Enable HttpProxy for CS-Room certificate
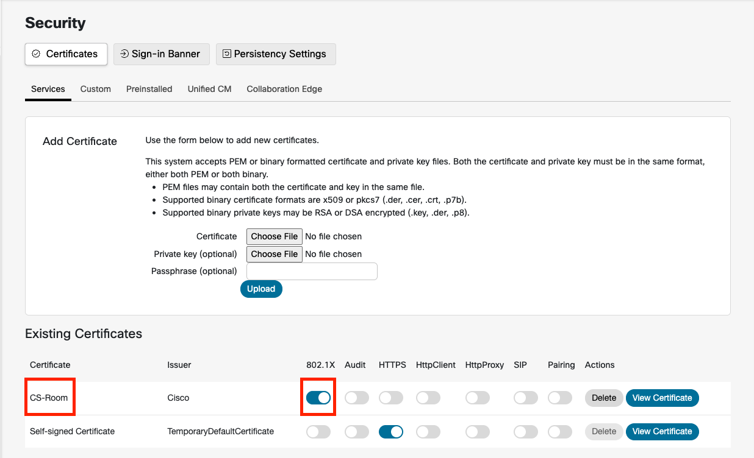The width and height of the screenshot is (754, 458). coord(478,398)
